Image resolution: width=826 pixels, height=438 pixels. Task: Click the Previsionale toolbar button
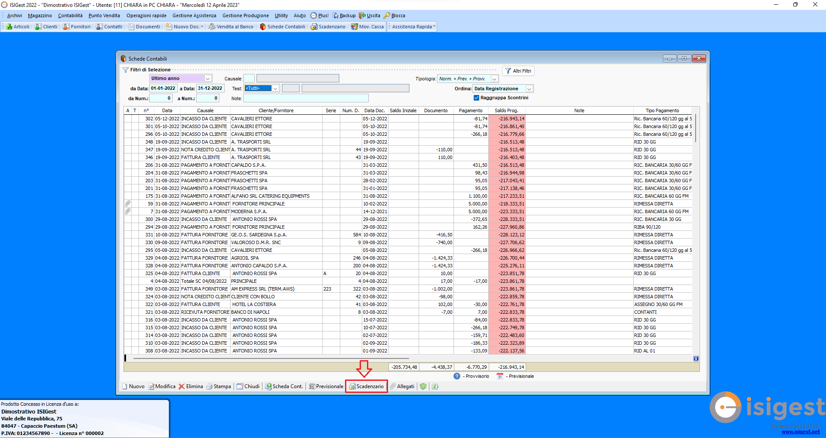click(x=326, y=386)
